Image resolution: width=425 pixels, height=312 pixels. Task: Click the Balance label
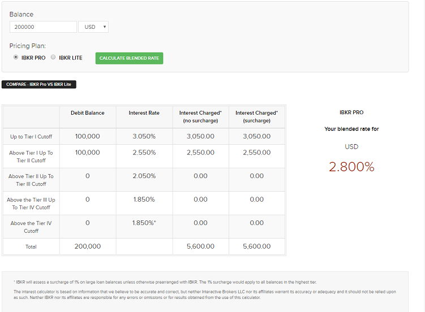point(22,14)
